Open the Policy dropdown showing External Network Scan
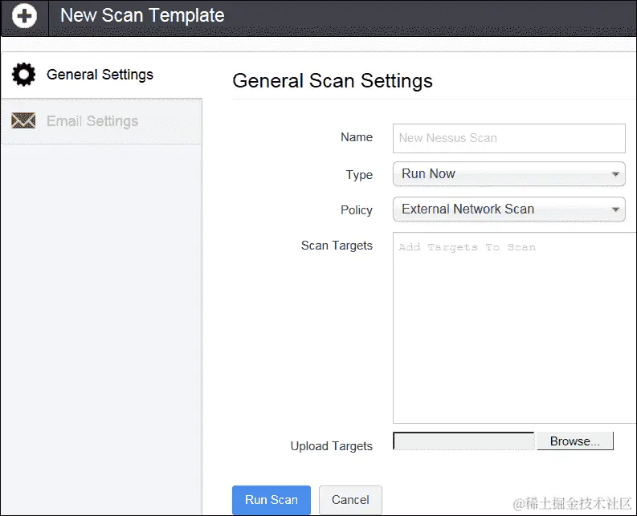Screen dimensions: 637x516 pyautogui.click(x=509, y=209)
